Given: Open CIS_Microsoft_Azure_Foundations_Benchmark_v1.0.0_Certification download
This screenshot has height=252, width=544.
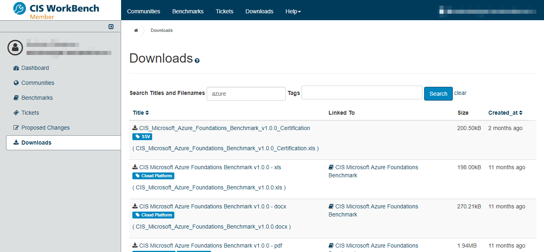Looking at the screenshot, I should pyautogui.click(x=225, y=128).
